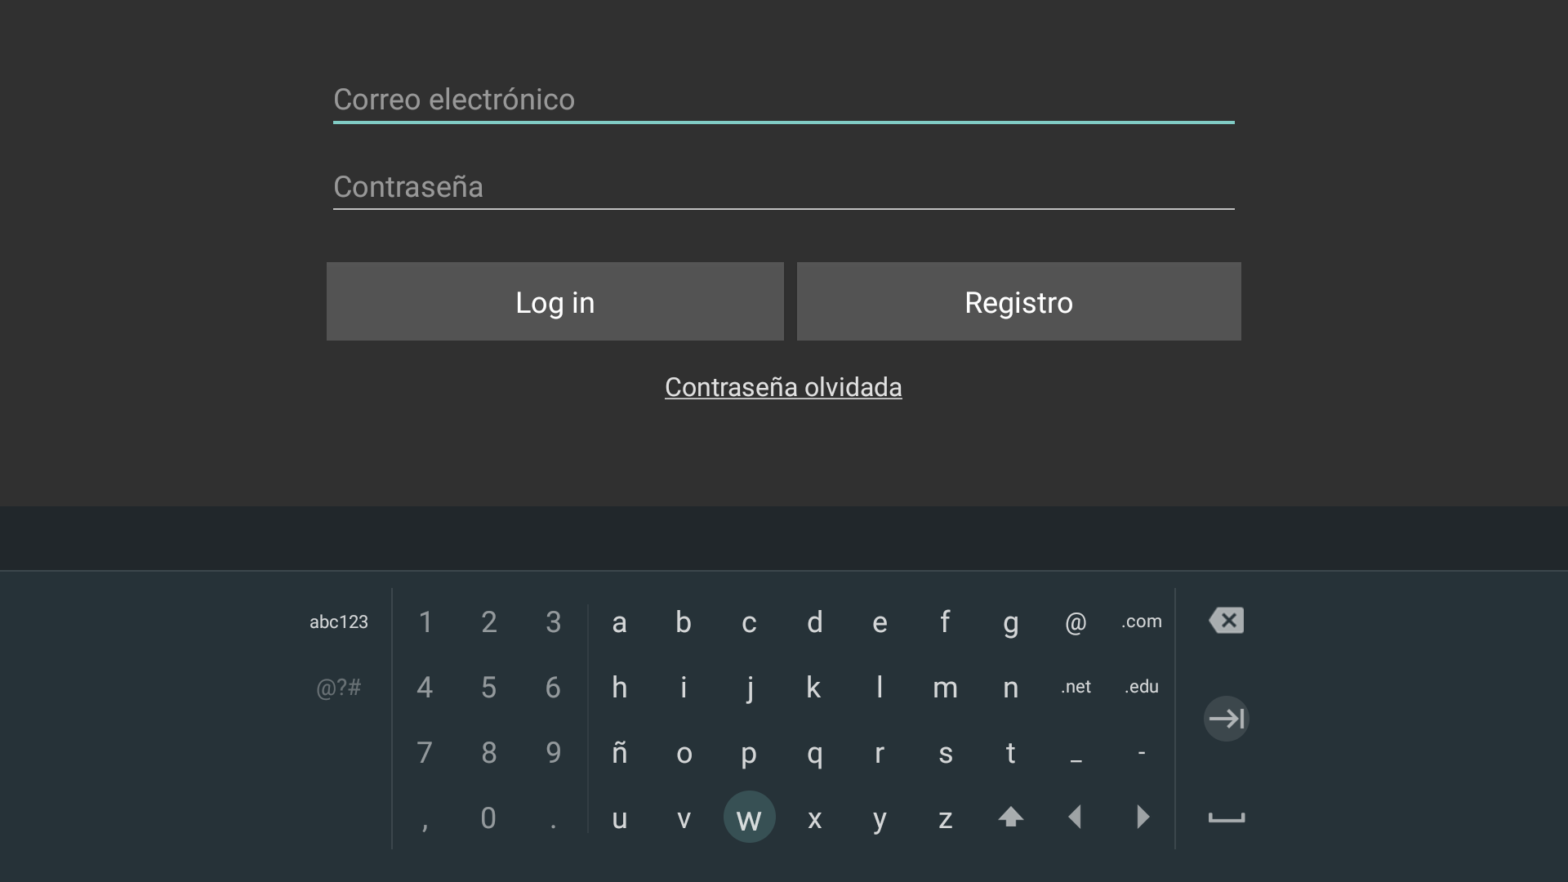The height and width of the screenshot is (882, 1568).
Task: Insert the .net shortcut key
Action: coord(1076,687)
